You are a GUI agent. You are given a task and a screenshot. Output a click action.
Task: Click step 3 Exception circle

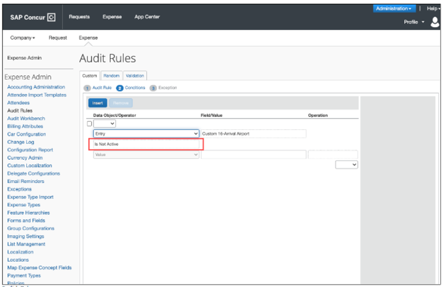coord(153,87)
